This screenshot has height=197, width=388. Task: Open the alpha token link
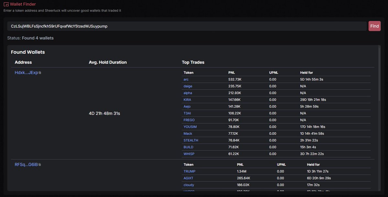point(188,93)
